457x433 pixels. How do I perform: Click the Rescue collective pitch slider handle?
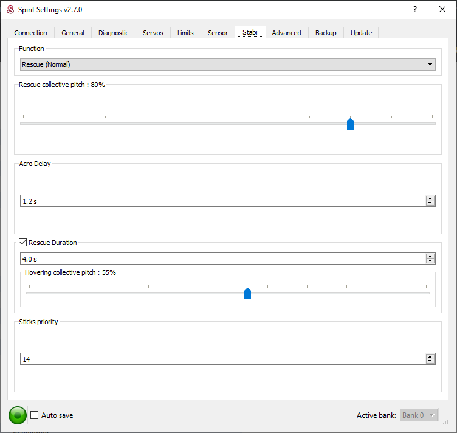point(350,124)
